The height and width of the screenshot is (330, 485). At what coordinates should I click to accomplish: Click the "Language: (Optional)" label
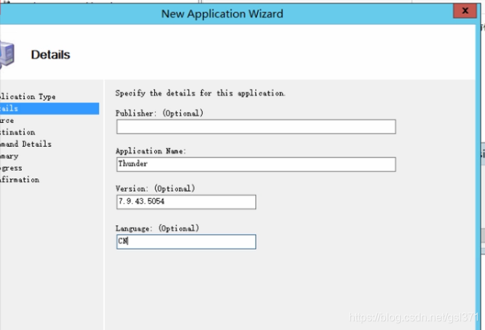157,228
